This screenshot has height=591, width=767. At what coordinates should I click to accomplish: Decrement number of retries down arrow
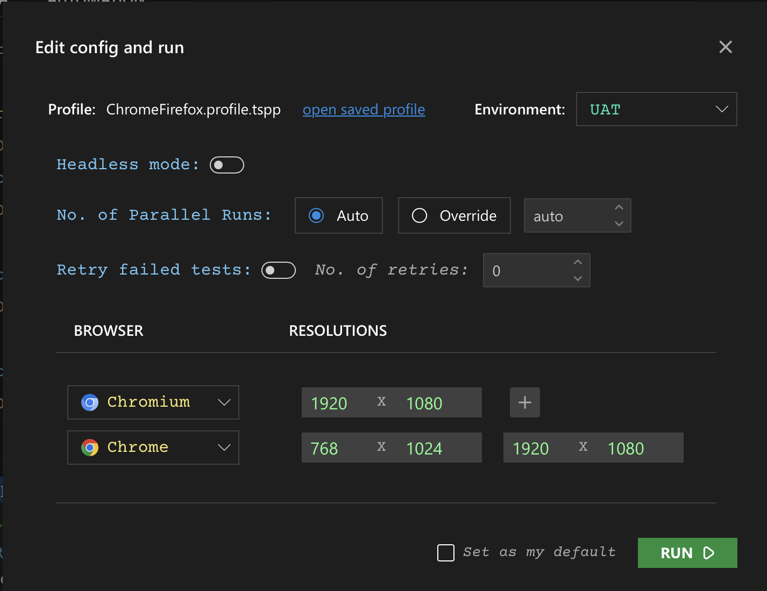pyautogui.click(x=578, y=278)
